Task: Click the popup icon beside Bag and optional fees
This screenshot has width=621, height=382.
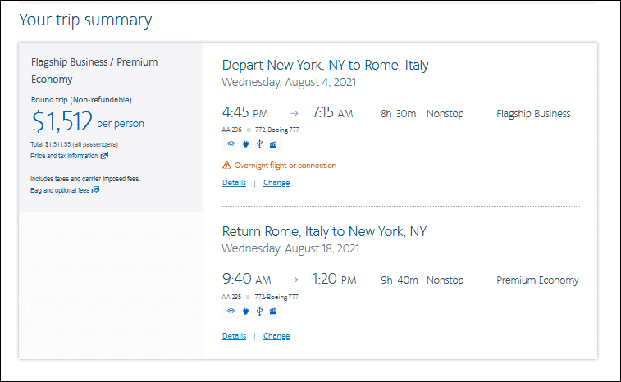Action: [x=95, y=190]
